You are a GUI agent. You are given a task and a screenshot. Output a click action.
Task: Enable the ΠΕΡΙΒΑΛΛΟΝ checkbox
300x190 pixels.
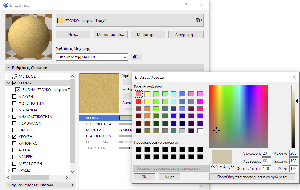[x=14, y=123]
